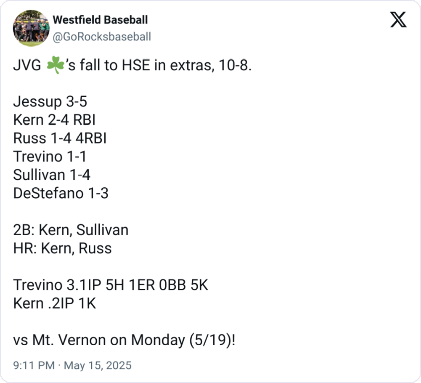
Task: Click the Russ 1-4 4RBI line
Action: point(60,138)
